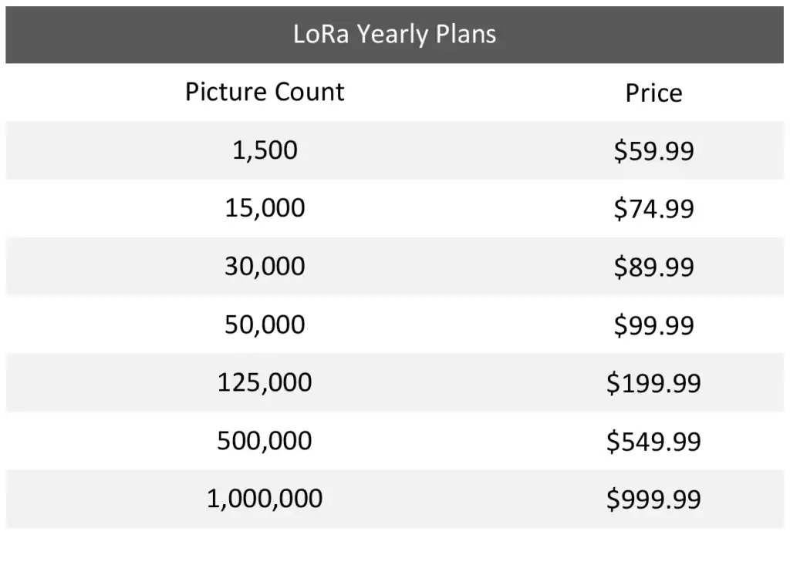
Task: Select the 125,000 picture count cell
Action: tap(265, 382)
